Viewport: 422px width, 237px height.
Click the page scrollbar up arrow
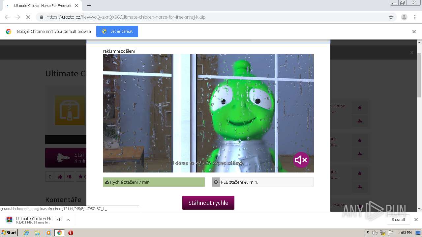419,42
